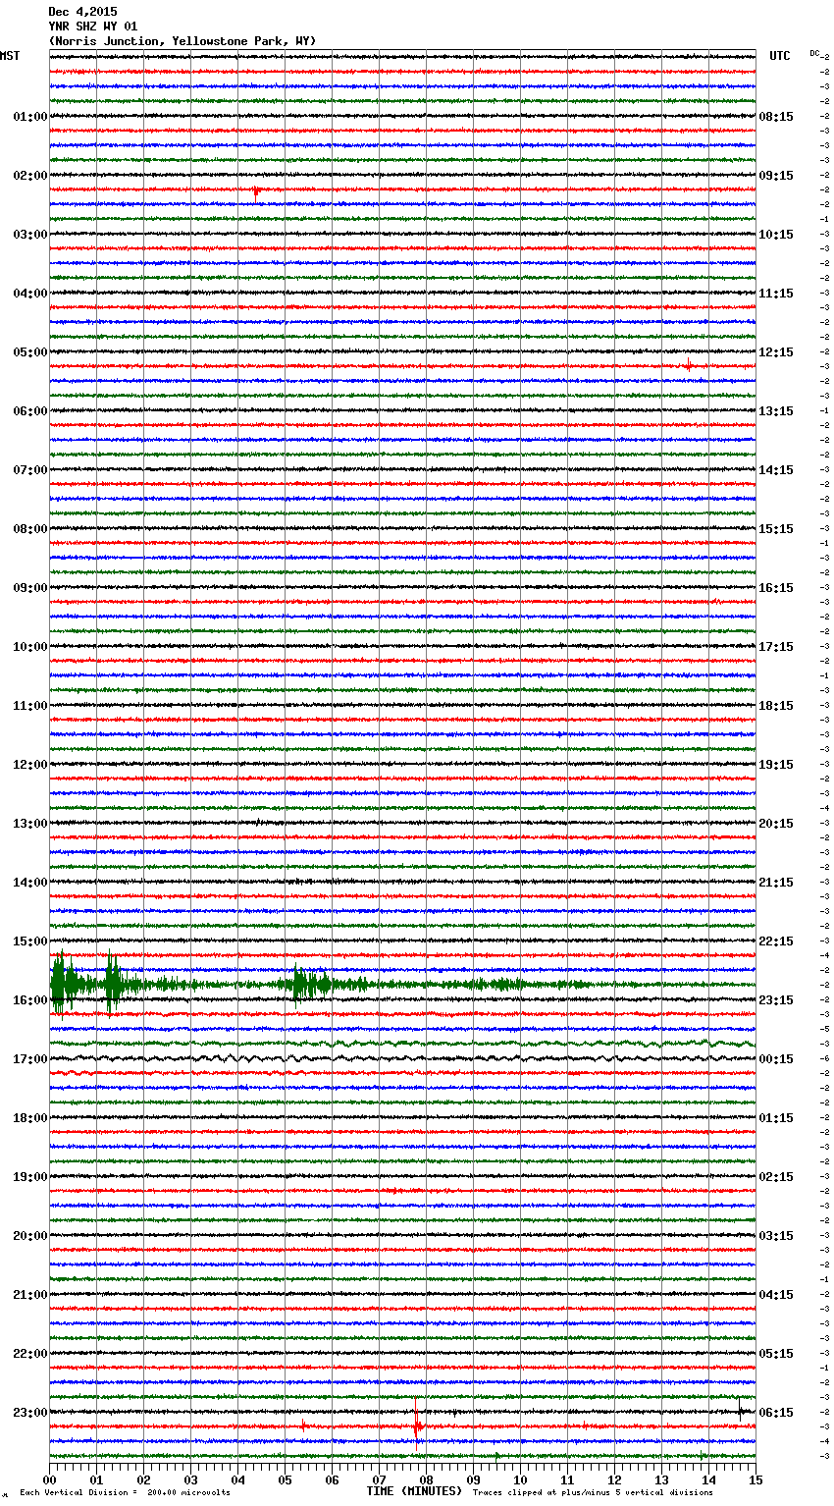Click the 20:15 UTC time label
The width and height of the screenshot is (834, 1506).
pos(776,824)
